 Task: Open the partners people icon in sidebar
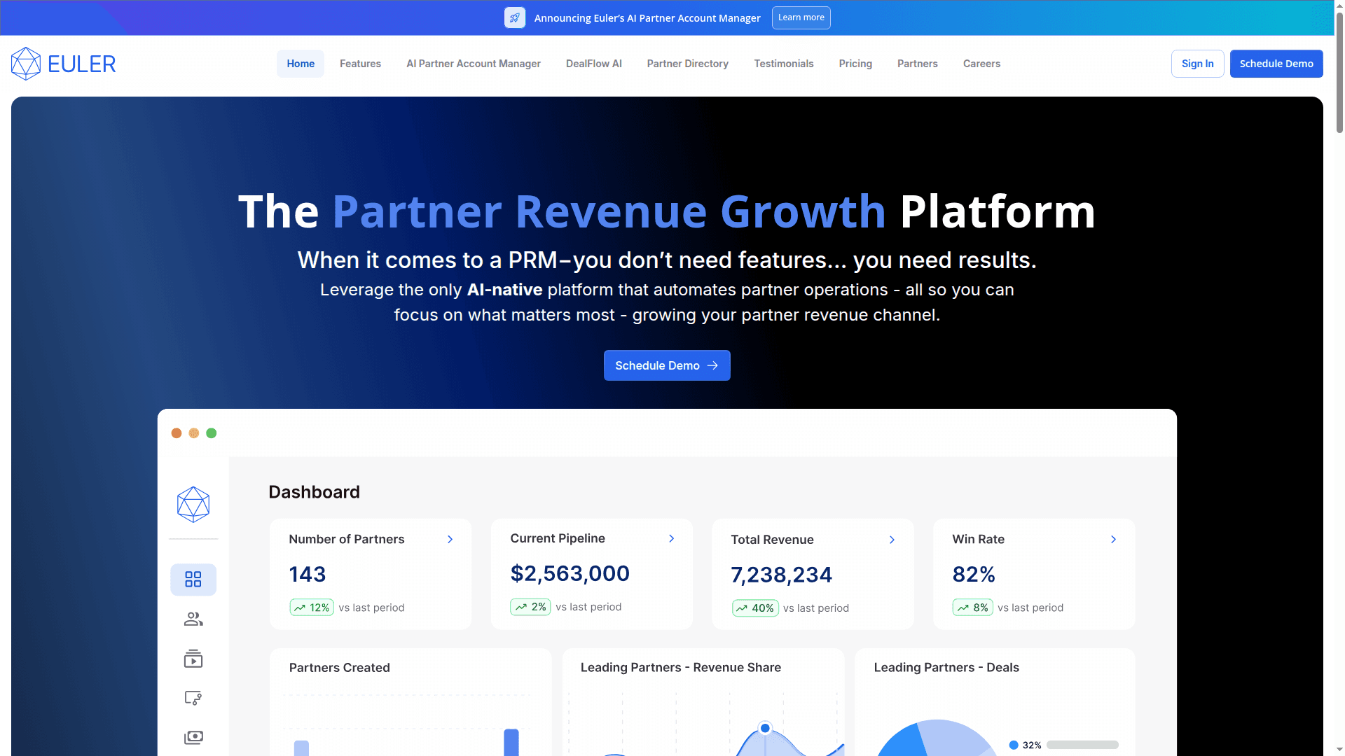click(193, 619)
